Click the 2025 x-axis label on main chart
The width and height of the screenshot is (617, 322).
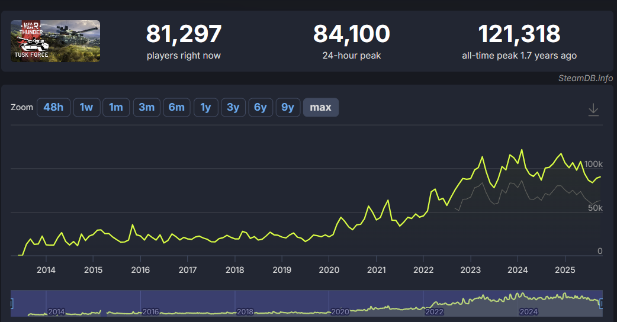pyautogui.click(x=565, y=270)
